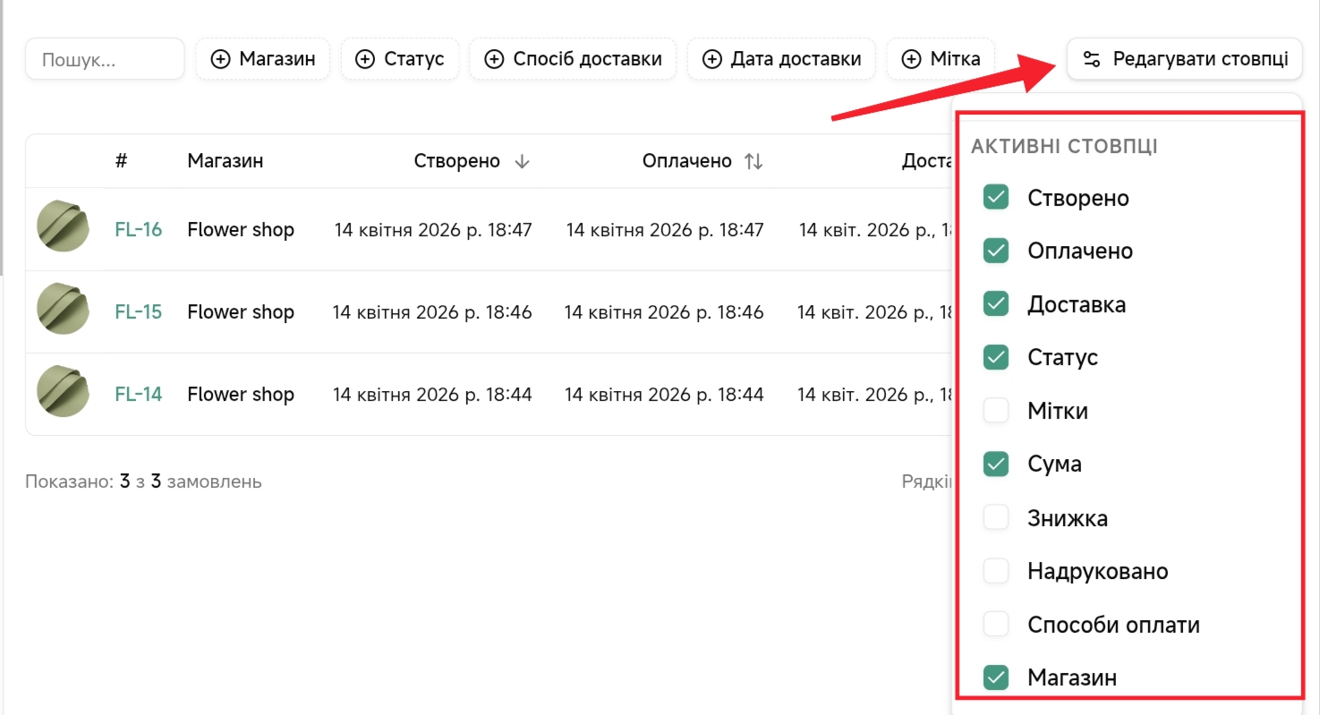1320x715 pixels.
Task: Enable the Знижка column checkbox
Action: (996, 517)
